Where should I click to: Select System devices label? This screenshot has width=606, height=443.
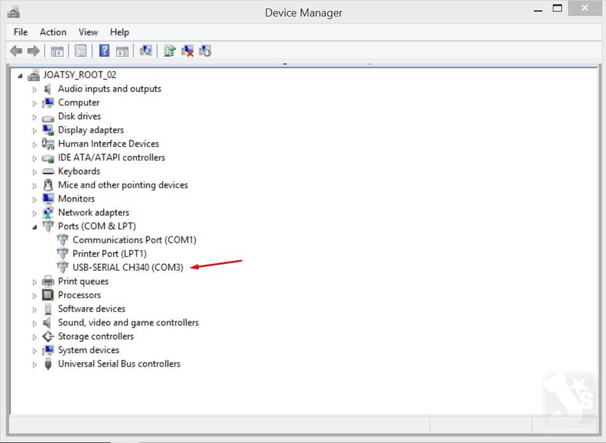pyautogui.click(x=89, y=350)
